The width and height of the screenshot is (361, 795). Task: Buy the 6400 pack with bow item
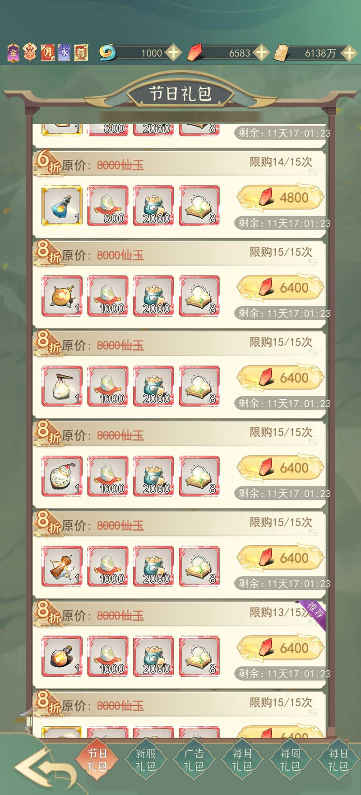[281, 558]
